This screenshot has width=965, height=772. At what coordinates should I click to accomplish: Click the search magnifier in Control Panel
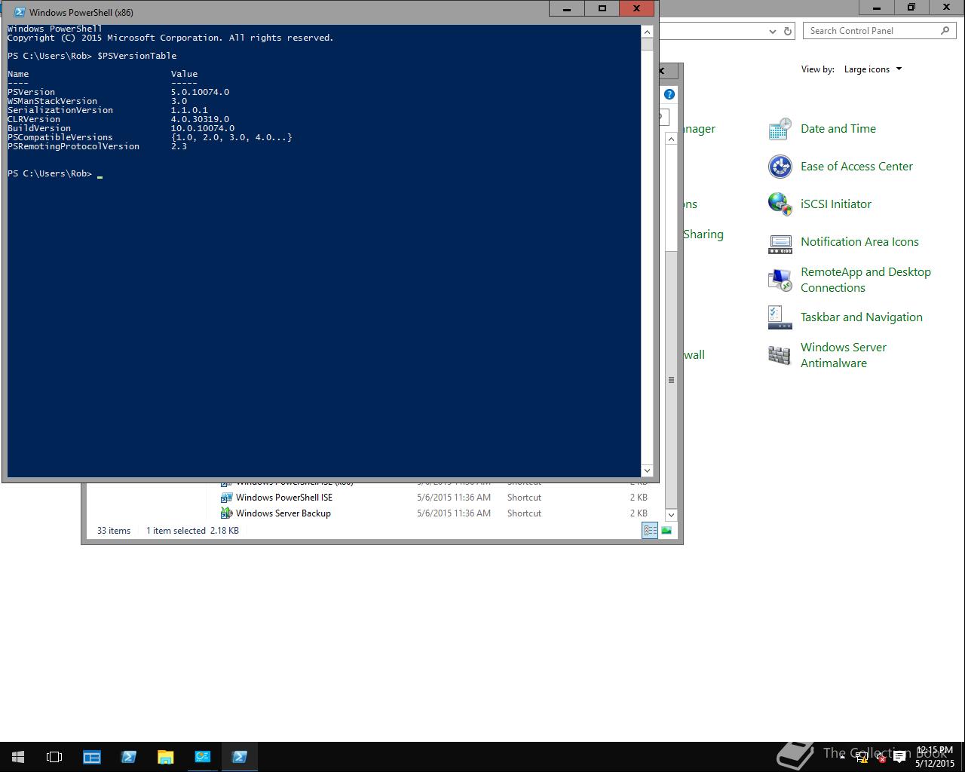(x=945, y=31)
